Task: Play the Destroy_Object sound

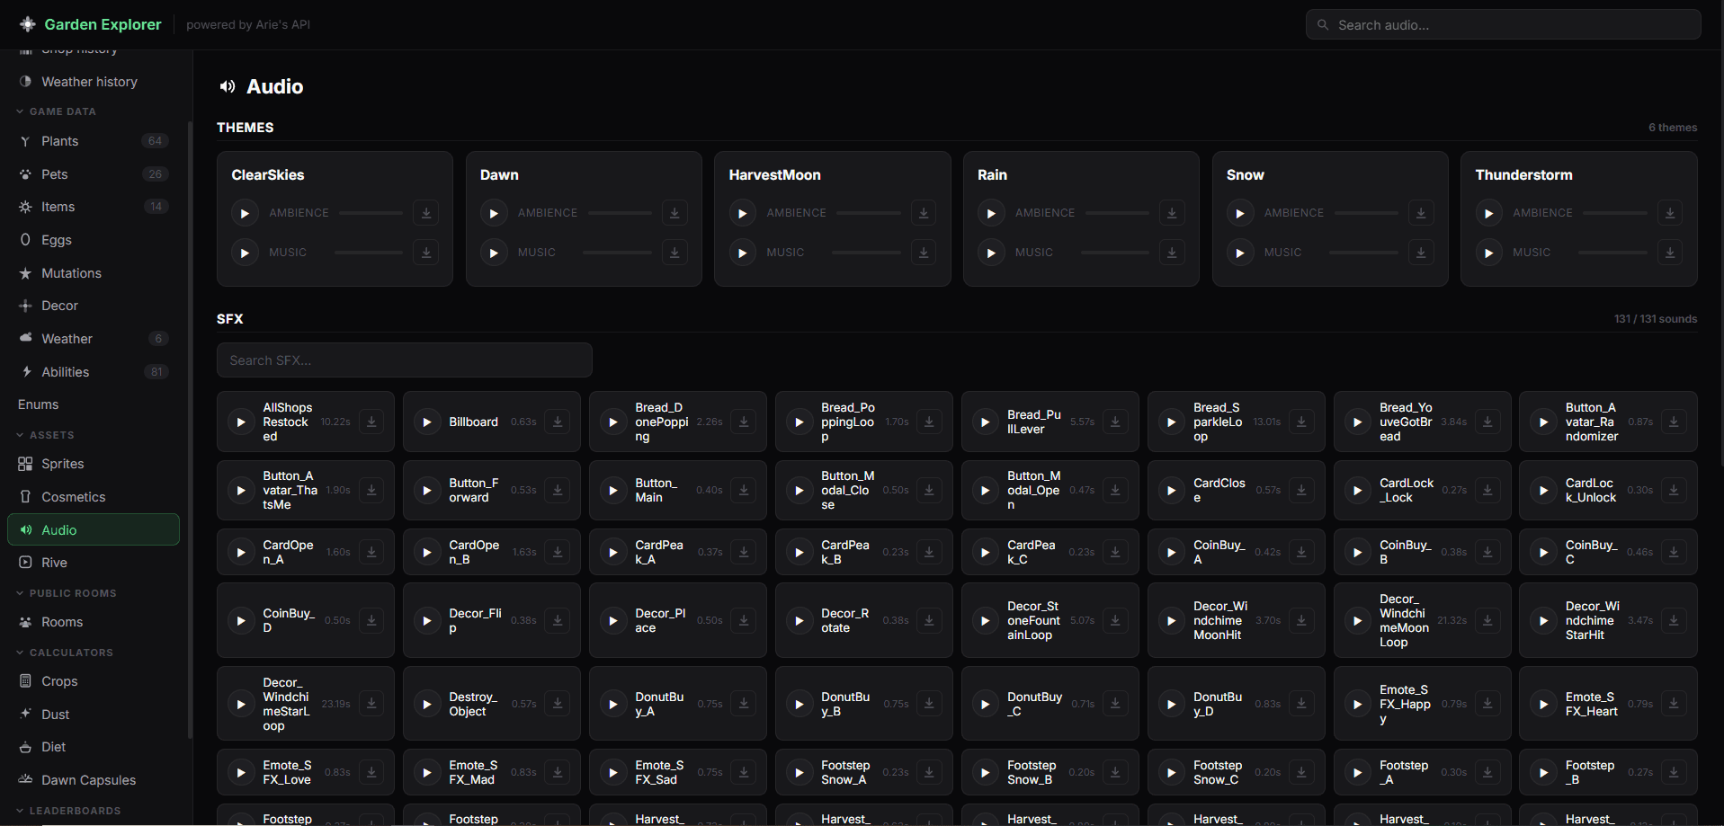Action: pos(427,704)
